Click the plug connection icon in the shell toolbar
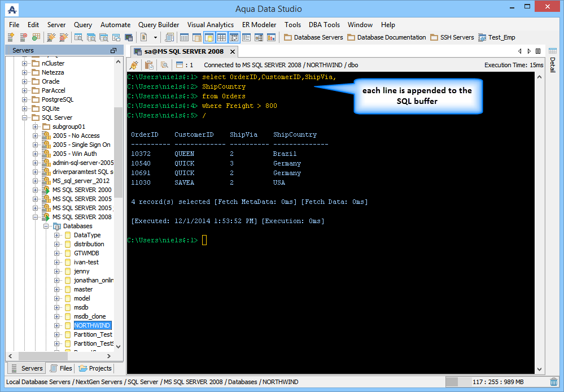Viewport: 564px width, 392px height. tap(134, 65)
